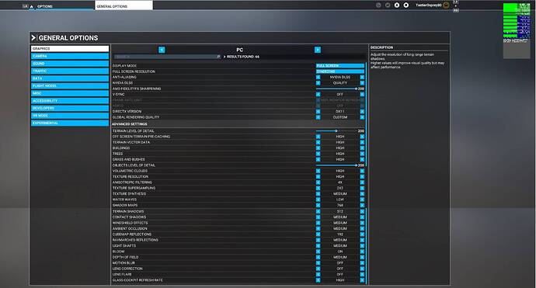Toggle Lens Correction with right arrow
This screenshot has height=288, width=536.
(x=362, y=269)
